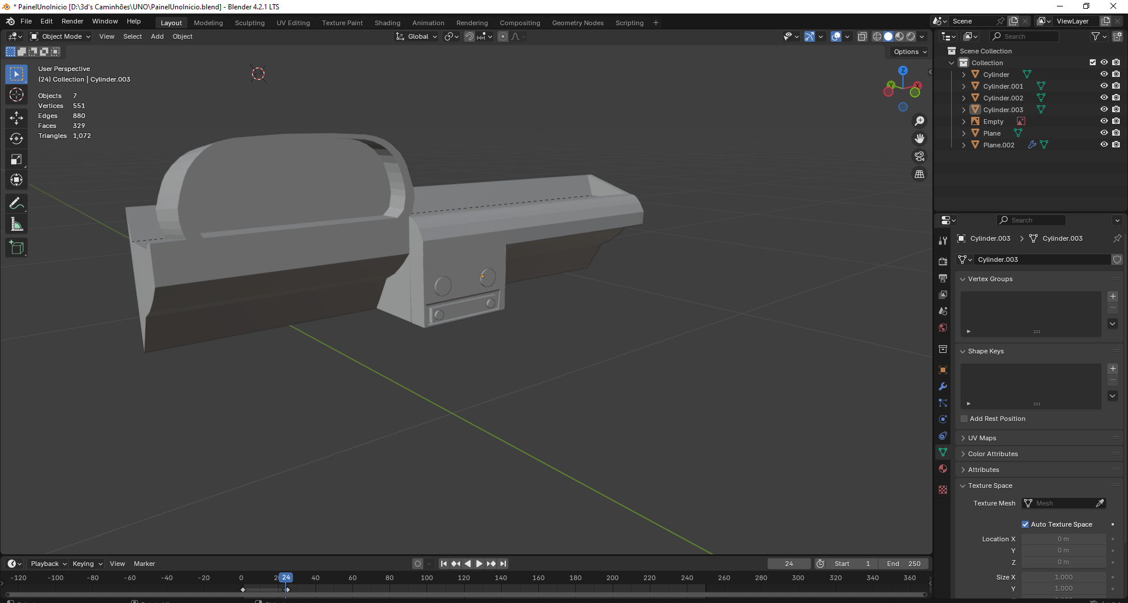This screenshot has height=603, width=1128.
Task: Toggle X-ray view button
Action: pyautogui.click(x=862, y=36)
